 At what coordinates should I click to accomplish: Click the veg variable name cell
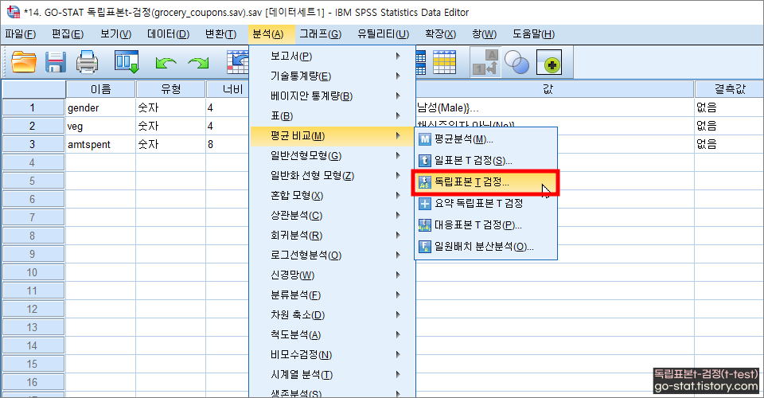coord(100,127)
